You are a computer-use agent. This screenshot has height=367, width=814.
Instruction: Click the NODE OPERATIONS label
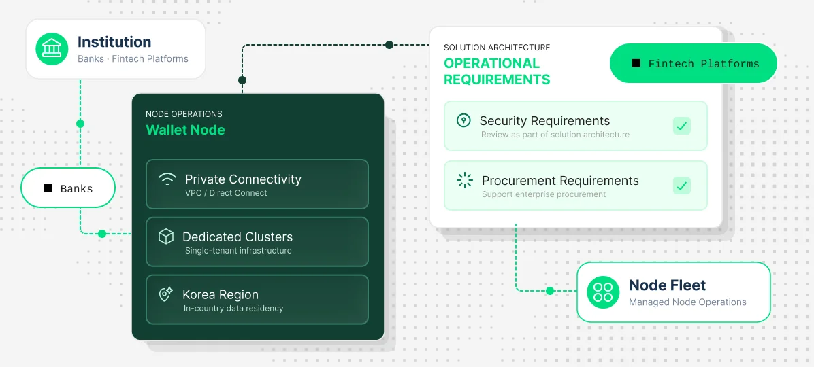point(184,114)
